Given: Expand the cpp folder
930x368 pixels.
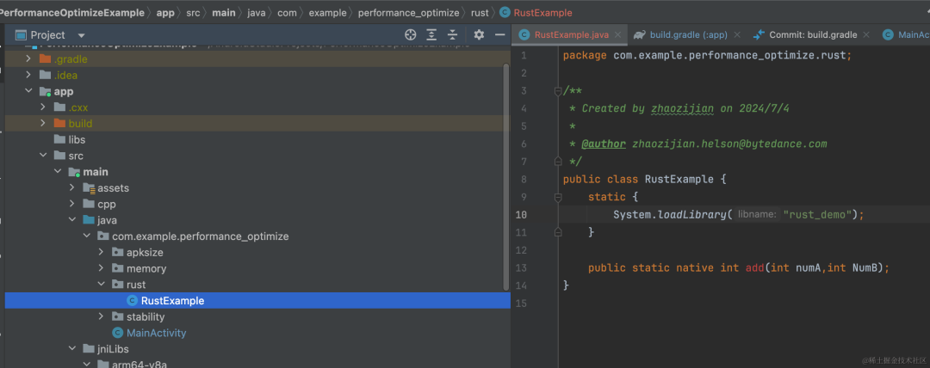Looking at the screenshot, I should [x=71, y=204].
